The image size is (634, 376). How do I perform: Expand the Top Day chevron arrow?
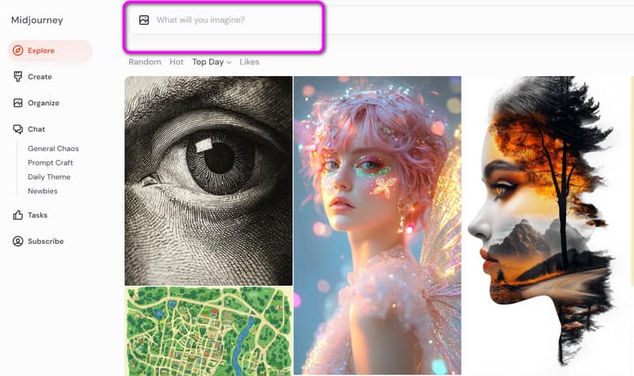[x=229, y=62]
